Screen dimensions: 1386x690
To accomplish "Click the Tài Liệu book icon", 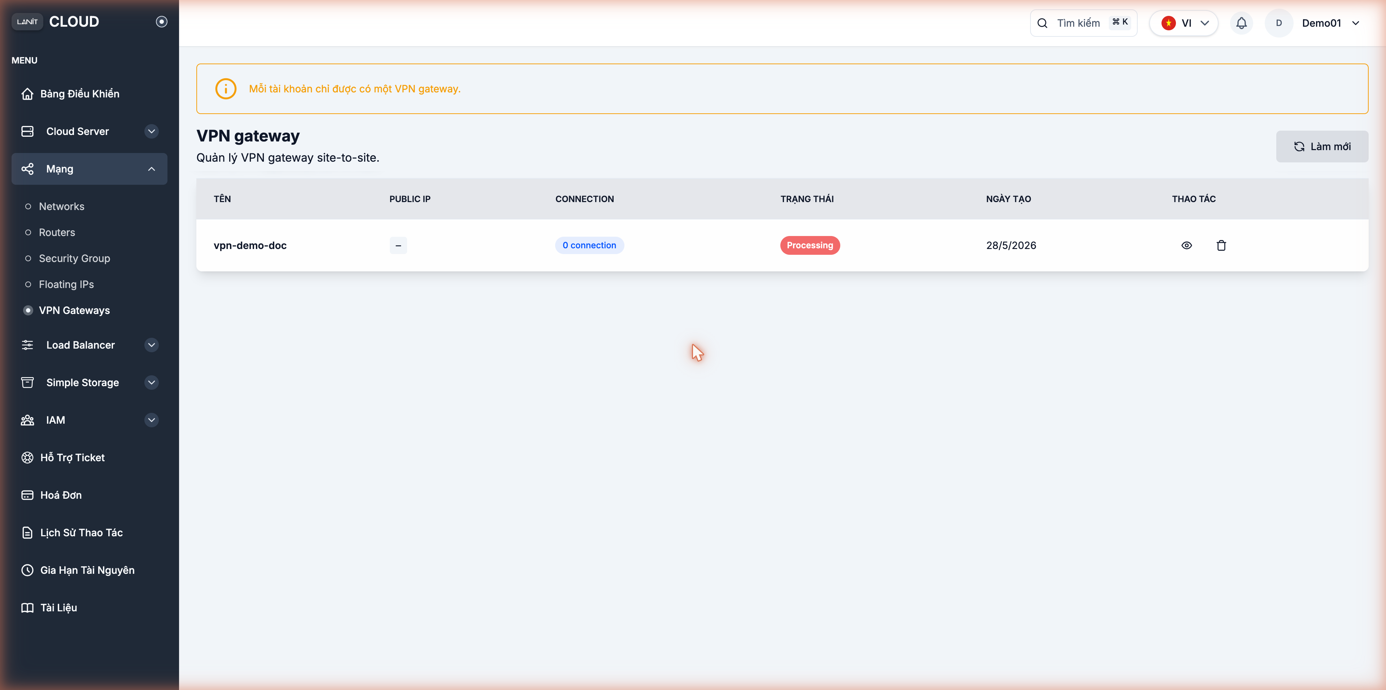I will pos(27,608).
